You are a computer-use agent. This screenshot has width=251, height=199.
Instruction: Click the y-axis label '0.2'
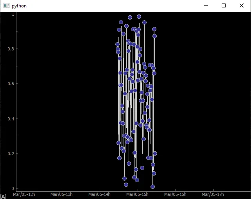[11, 154]
